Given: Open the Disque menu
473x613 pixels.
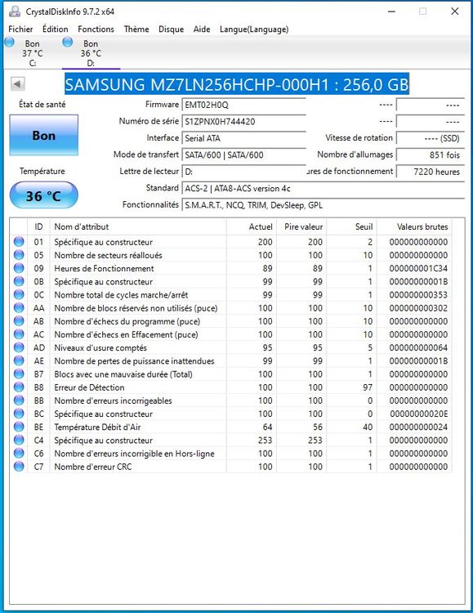Looking at the screenshot, I should (172, 29).
